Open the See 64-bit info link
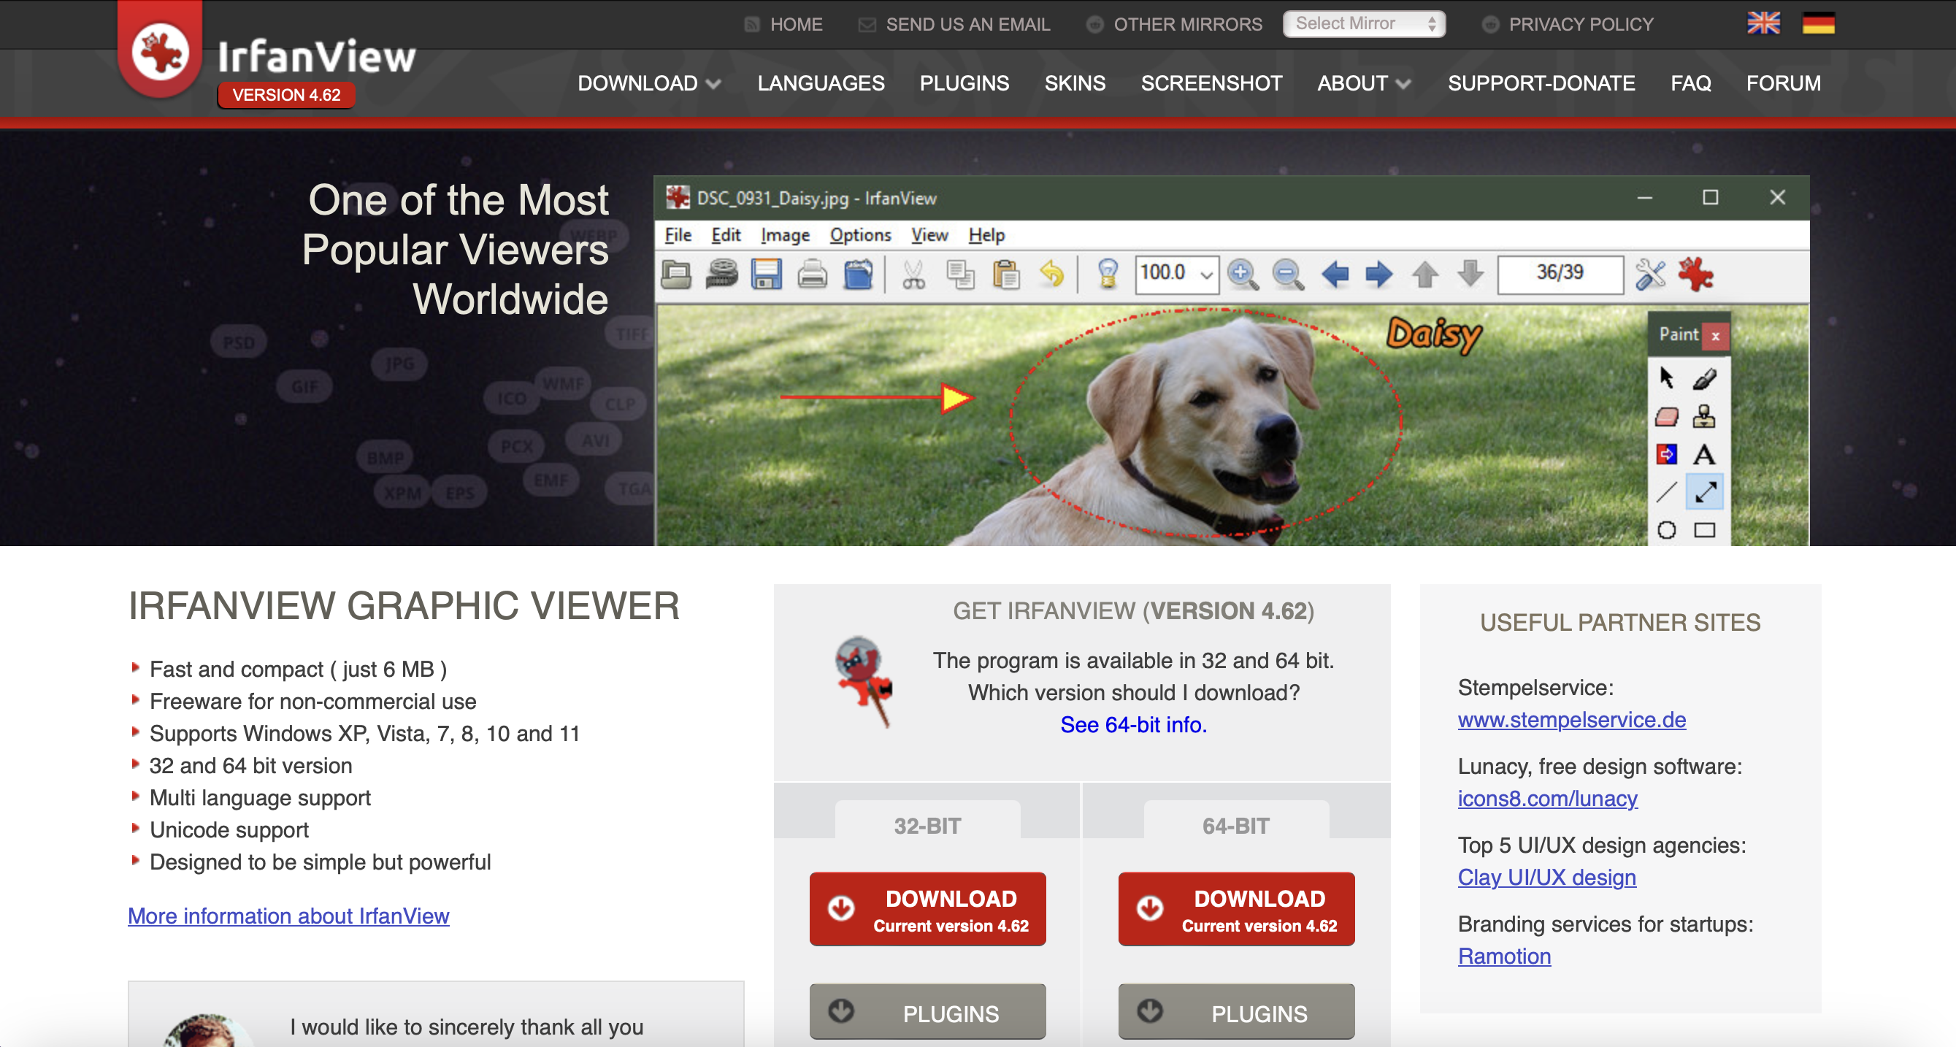Screen dimensions: 1956x1047 pyautogui.click(x=1133, y=724)
